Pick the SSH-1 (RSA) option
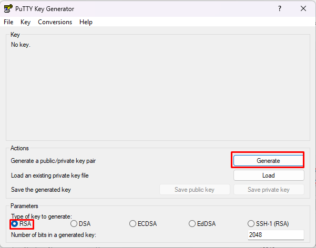The image size is (316, 248). [251, 224]
